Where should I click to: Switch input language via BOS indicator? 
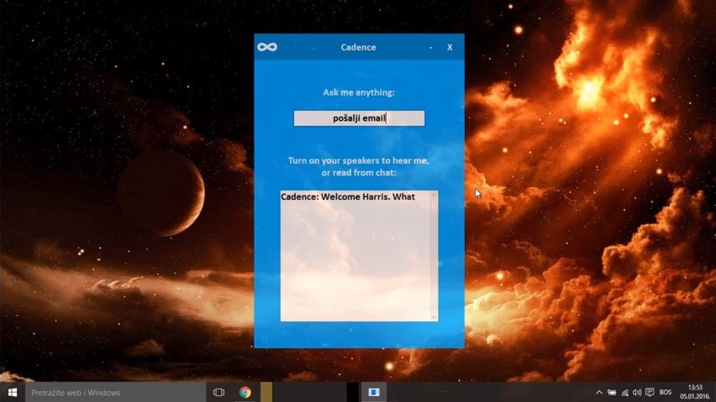click(x=666, y=392)
